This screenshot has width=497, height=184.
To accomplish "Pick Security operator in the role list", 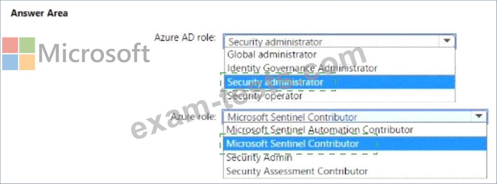I will (265, 96).
